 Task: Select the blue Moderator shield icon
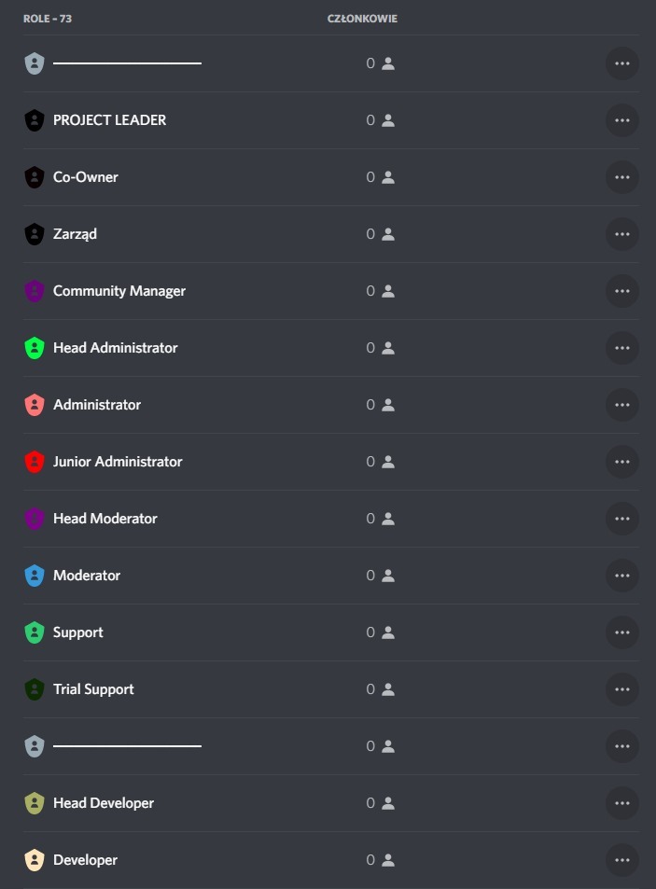(x=34, y=575)
